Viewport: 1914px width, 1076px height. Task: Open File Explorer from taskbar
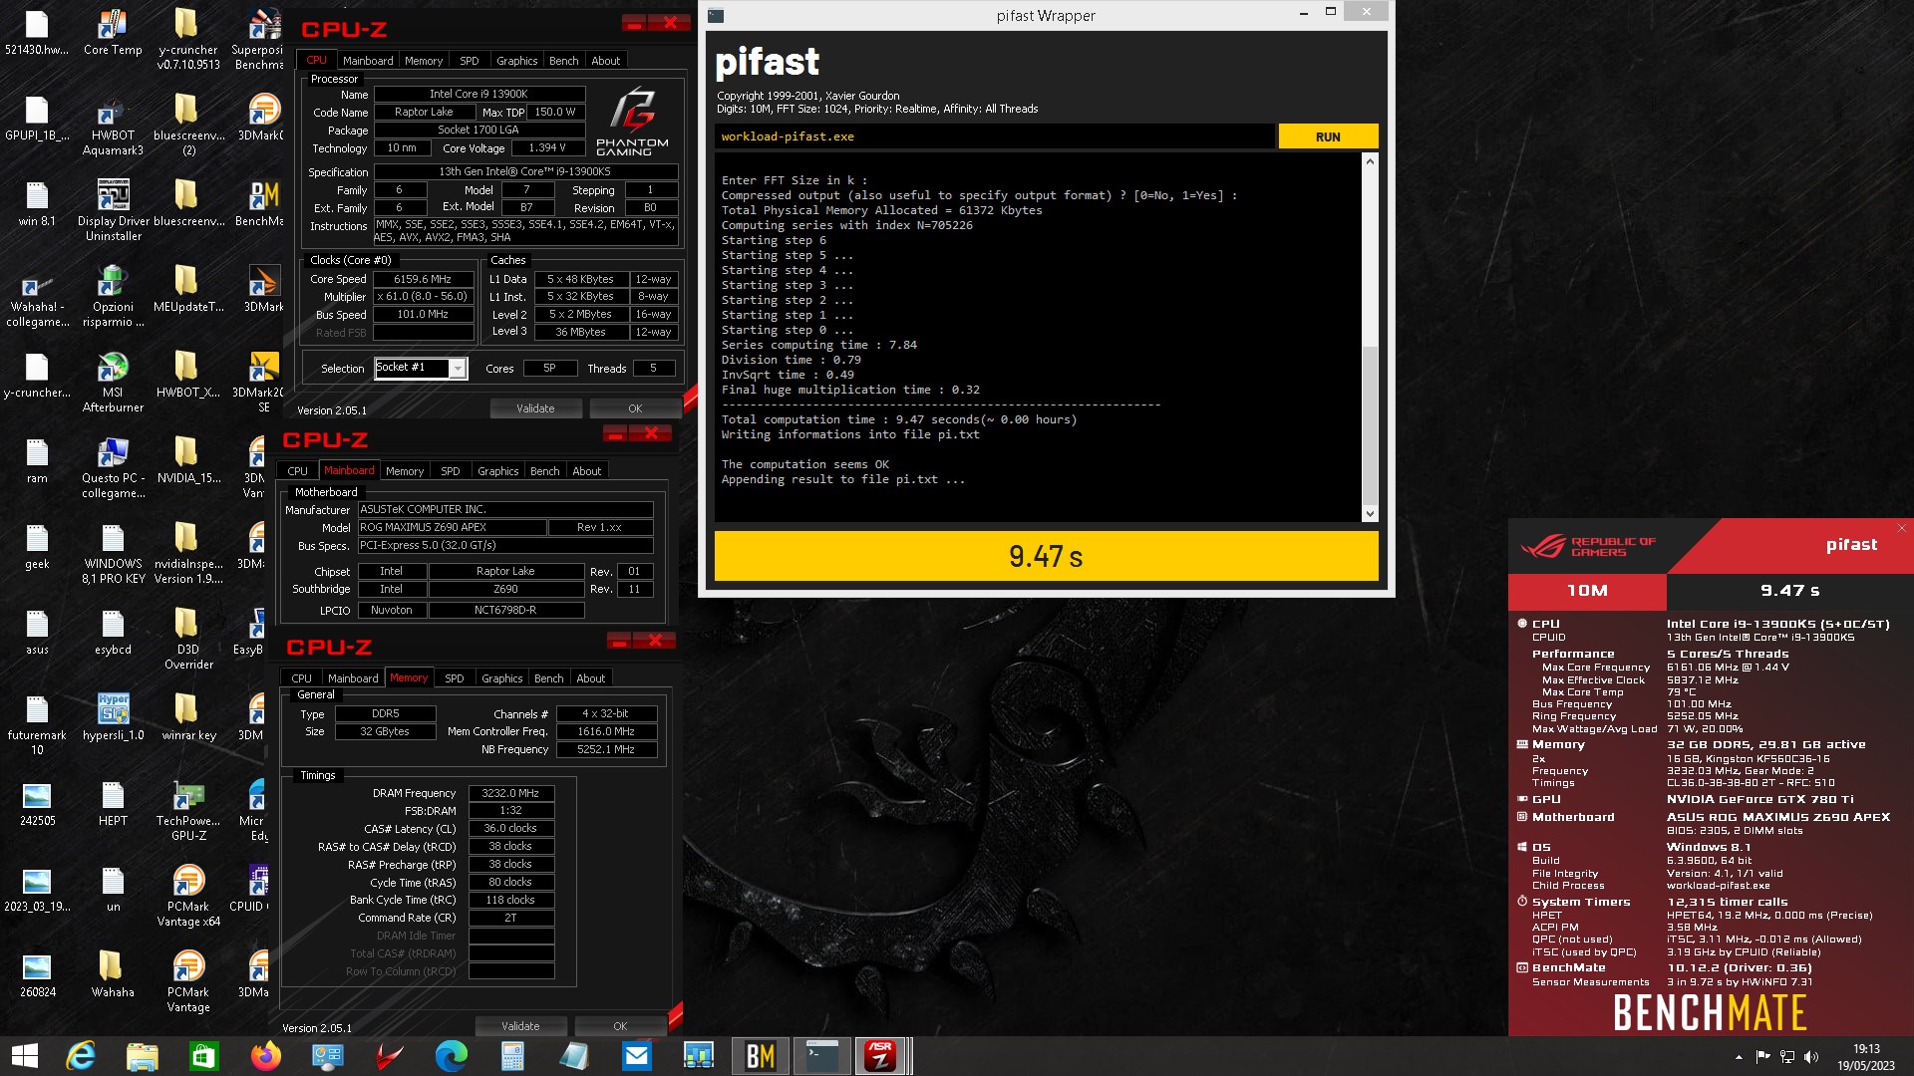[142, 1056]
